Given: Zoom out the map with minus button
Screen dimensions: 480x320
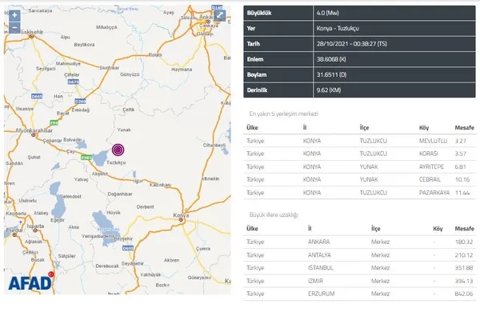Looking at the screenshot, I should [14, 27].
